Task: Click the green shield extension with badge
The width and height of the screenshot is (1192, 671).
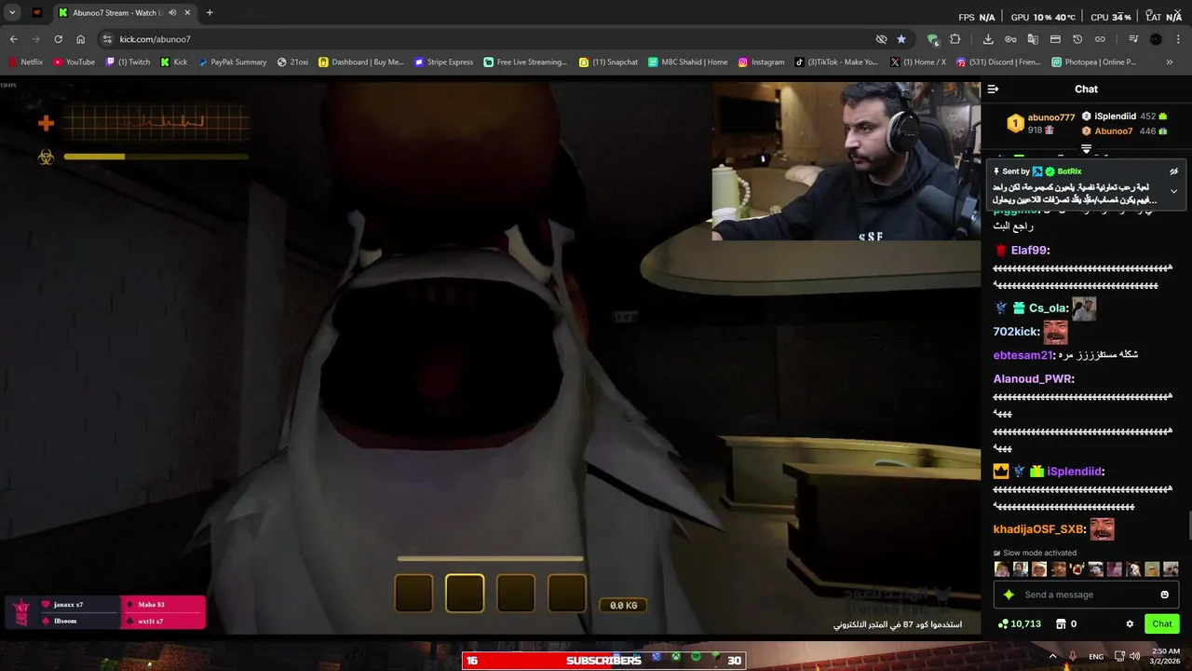Action: tap(933, 39)
